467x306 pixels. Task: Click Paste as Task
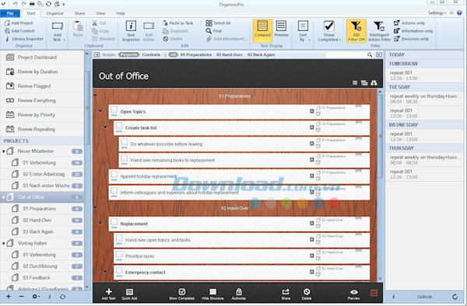[177, 23]
